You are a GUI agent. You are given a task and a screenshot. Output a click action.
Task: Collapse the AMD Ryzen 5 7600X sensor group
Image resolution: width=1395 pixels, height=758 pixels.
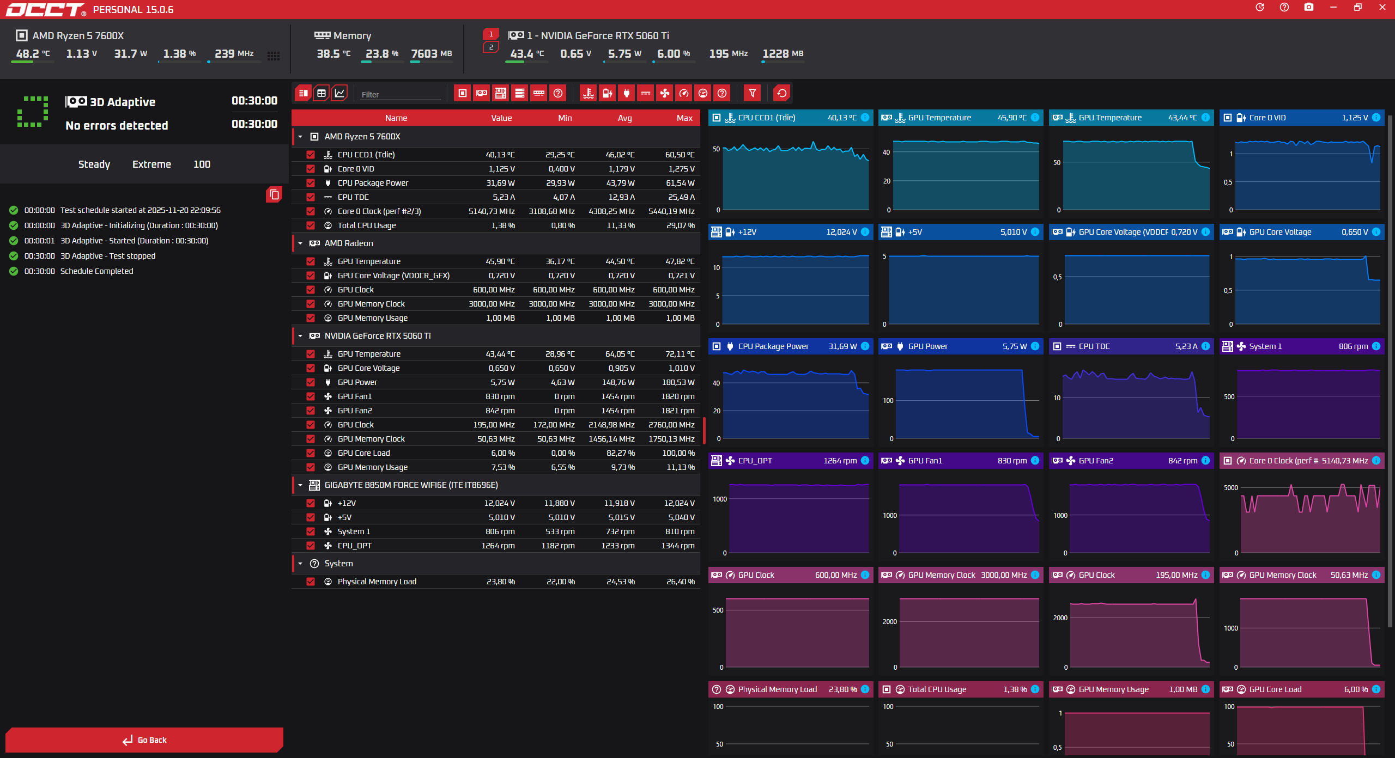[x=300, y=137]
